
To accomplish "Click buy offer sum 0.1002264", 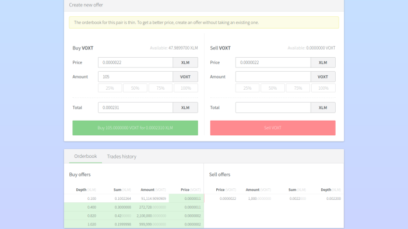I will coord(122,199).
